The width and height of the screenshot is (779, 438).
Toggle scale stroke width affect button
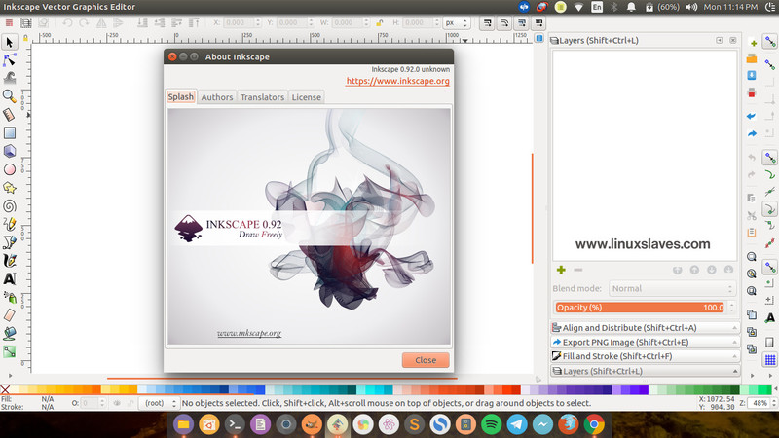click(488, 22)
